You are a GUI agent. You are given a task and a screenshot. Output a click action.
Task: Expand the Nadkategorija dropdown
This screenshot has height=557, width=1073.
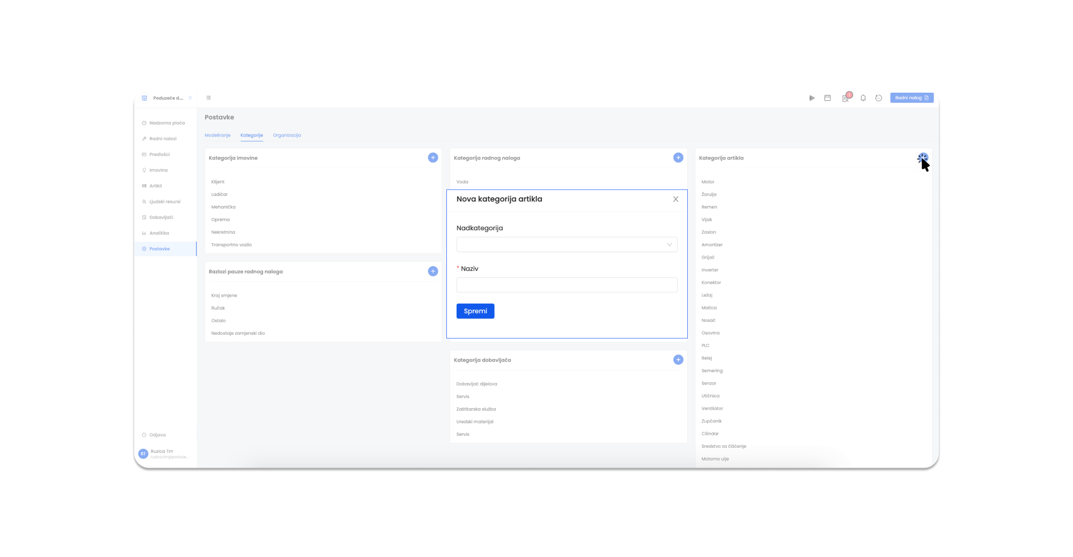567,245
